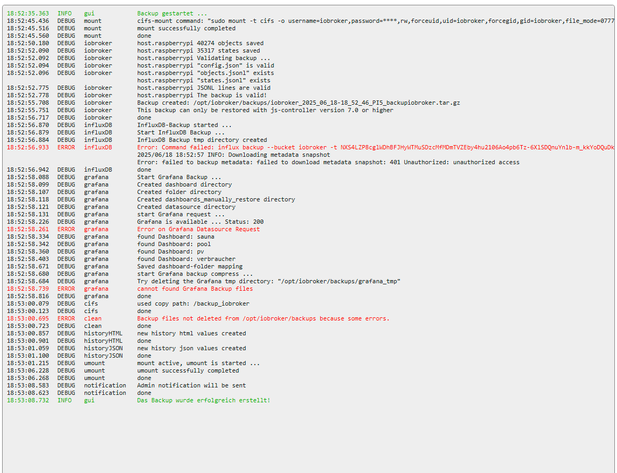Click 'mount successfully completed' log entry
The image size is (617, 473).
click(x=186, y=28)
